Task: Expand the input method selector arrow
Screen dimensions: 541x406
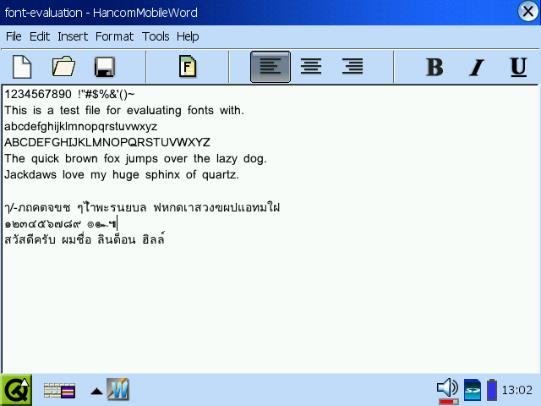Action: 96,392
